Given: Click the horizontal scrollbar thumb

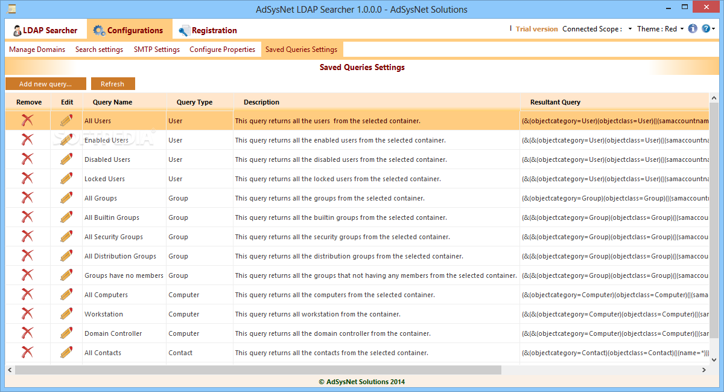Looking at the screenshot, I should tap(258, 370).
